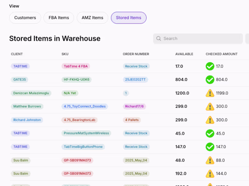Viewport: 249px width, 186px height.
Task: Click green checkmark icon beside 45.0
Action: pyautogui.click(x=210, y=133)
